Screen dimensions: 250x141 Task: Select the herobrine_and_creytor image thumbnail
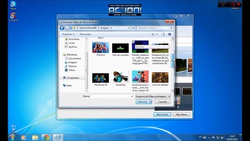(140, 77)
